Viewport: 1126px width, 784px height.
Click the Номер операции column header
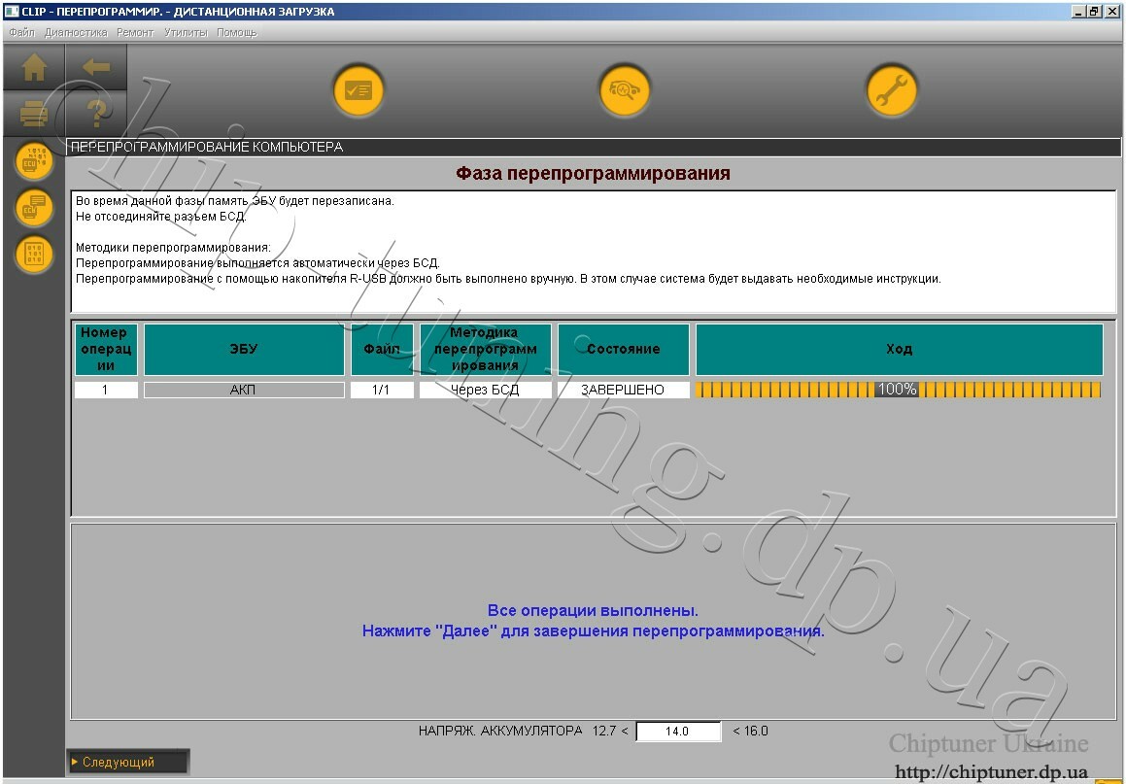[x=106, y=349]
